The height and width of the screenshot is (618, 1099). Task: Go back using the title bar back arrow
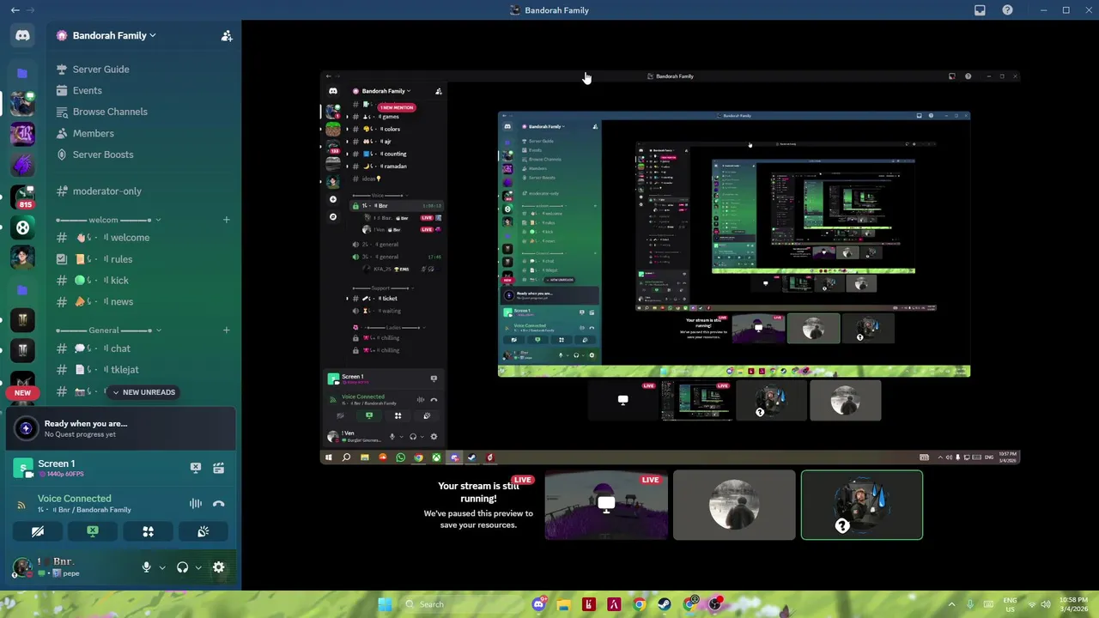pos(15,10)
